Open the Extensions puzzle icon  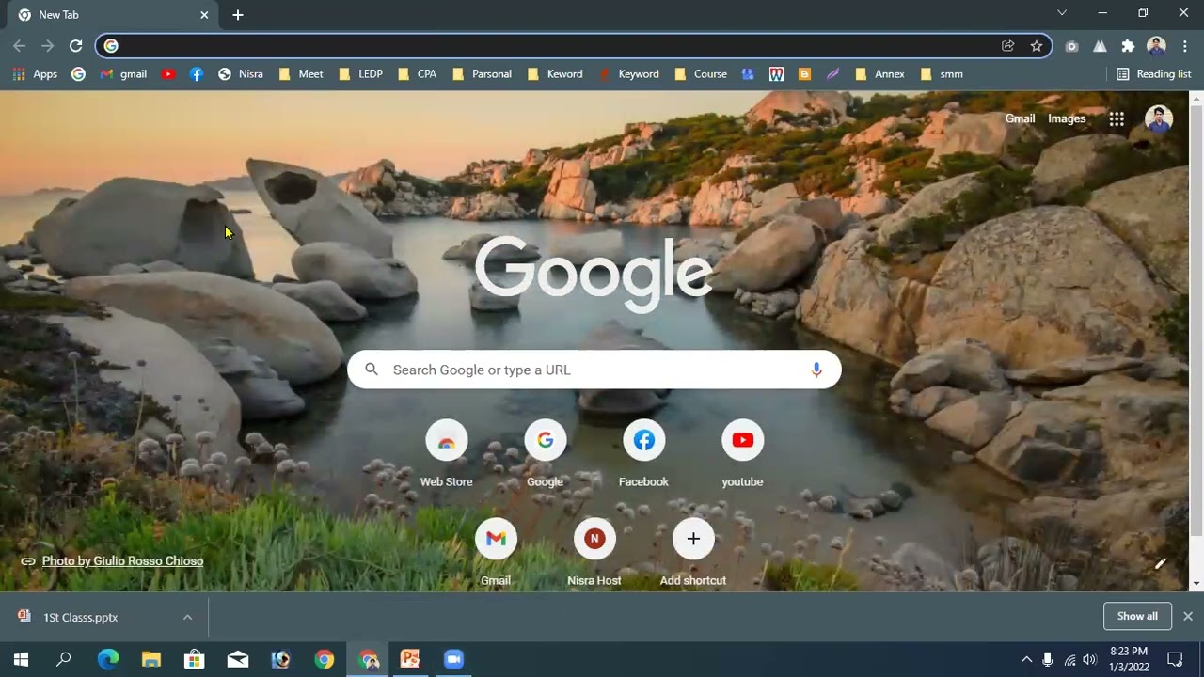coord(1128,46)
